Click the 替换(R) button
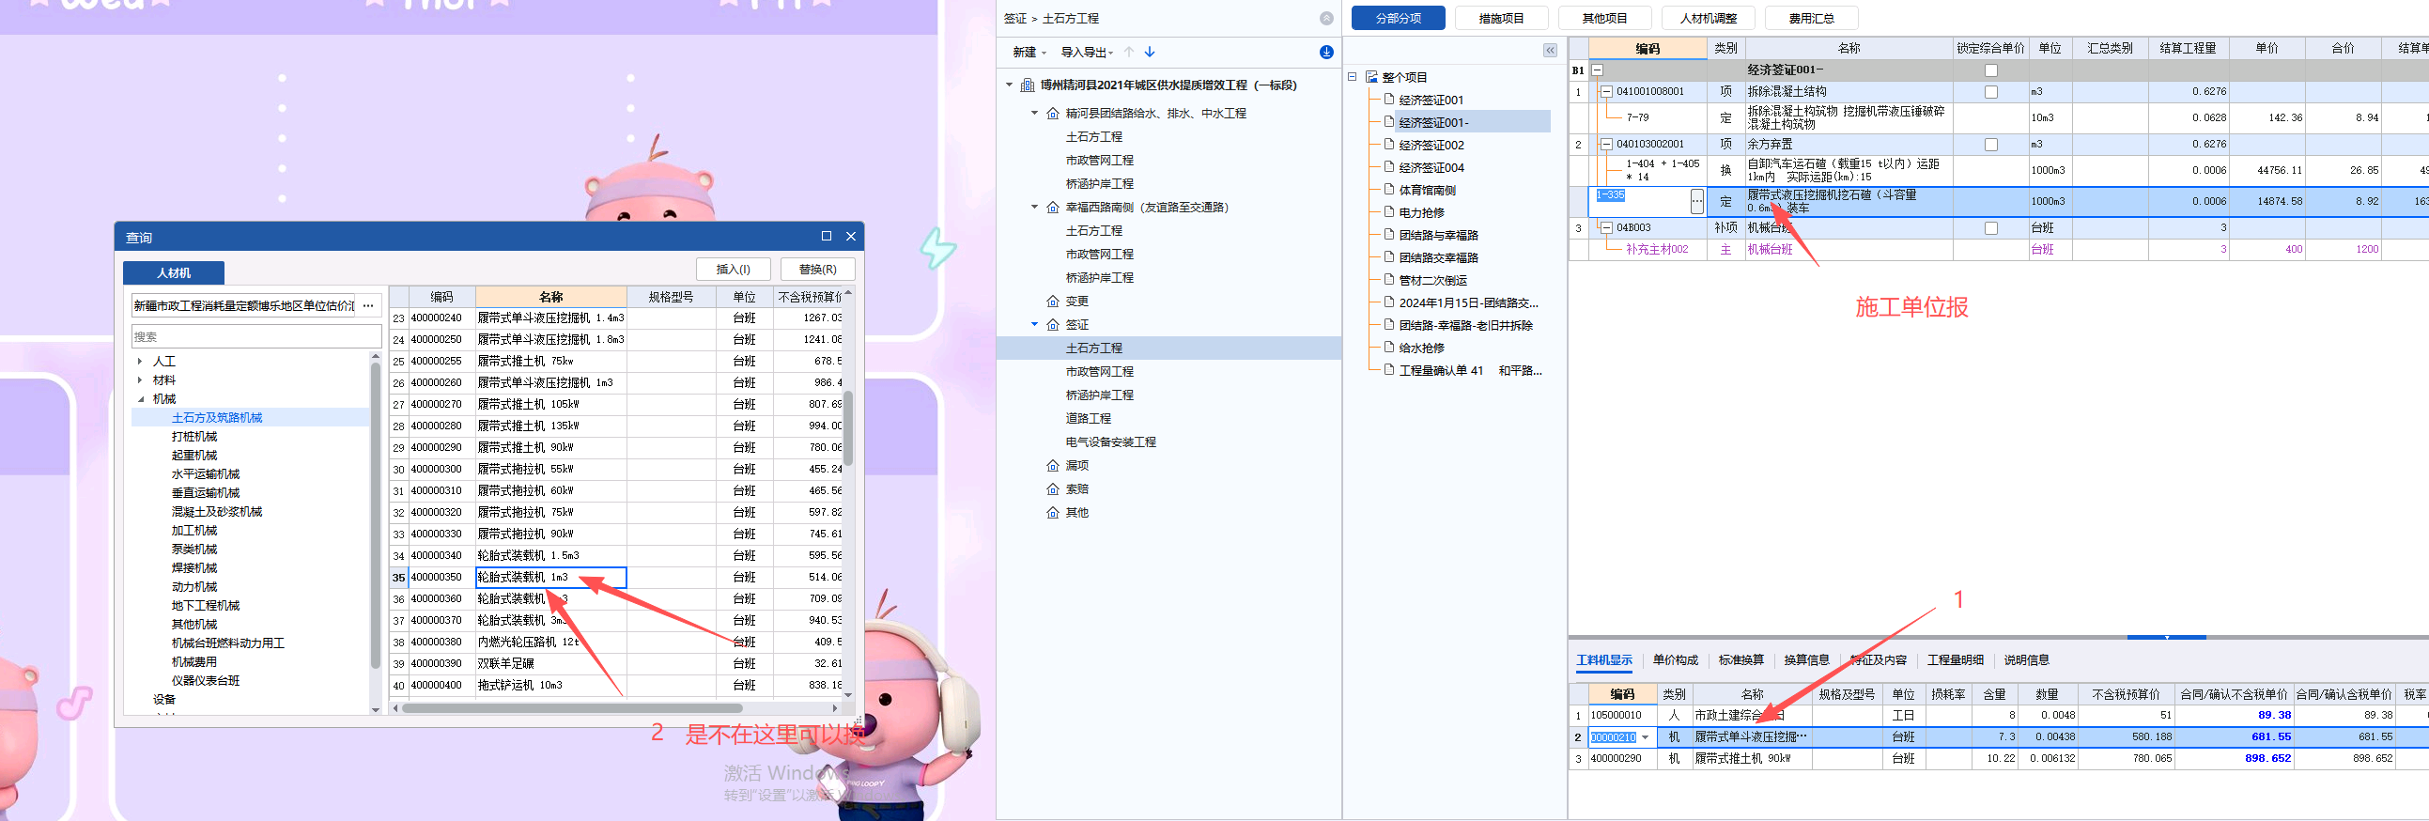2429x821 pixels. coord(817,269)
